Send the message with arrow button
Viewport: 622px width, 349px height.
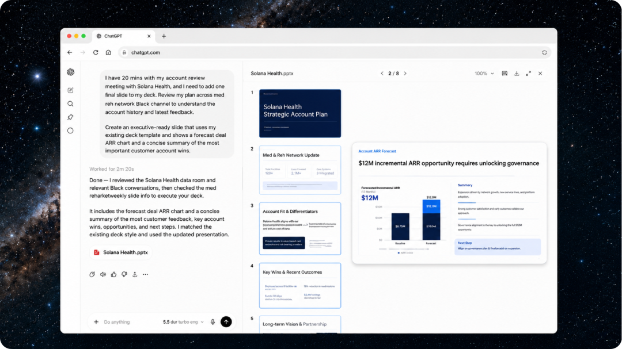[x=226, y=322]
